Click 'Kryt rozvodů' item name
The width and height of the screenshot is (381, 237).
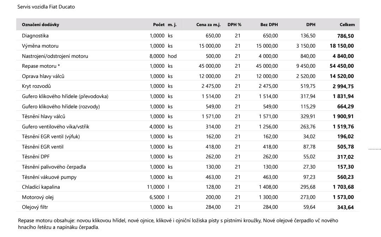36,86
